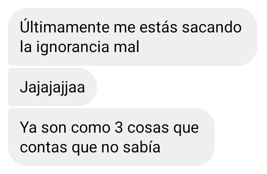Click the word 'como' in the third message
267x174 pixels.
pyautogui.click(x=91, y=128)
